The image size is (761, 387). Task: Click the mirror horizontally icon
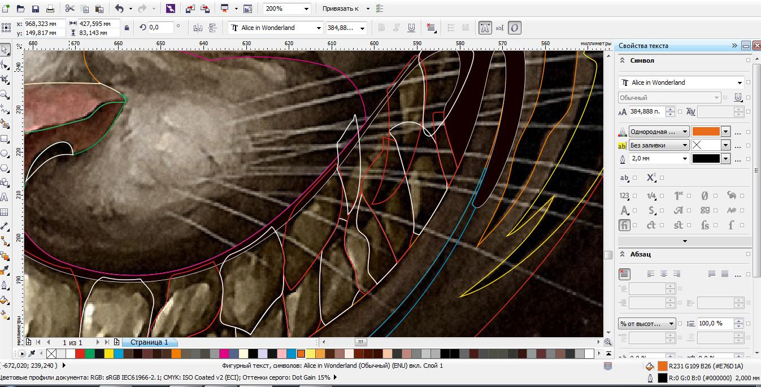[198, 28]
